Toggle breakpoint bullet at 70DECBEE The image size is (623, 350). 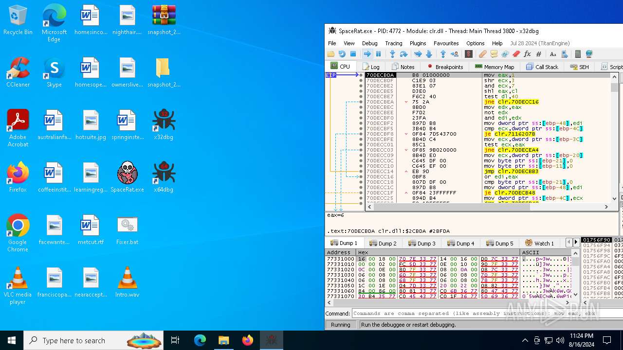click(x=361, y=113)
